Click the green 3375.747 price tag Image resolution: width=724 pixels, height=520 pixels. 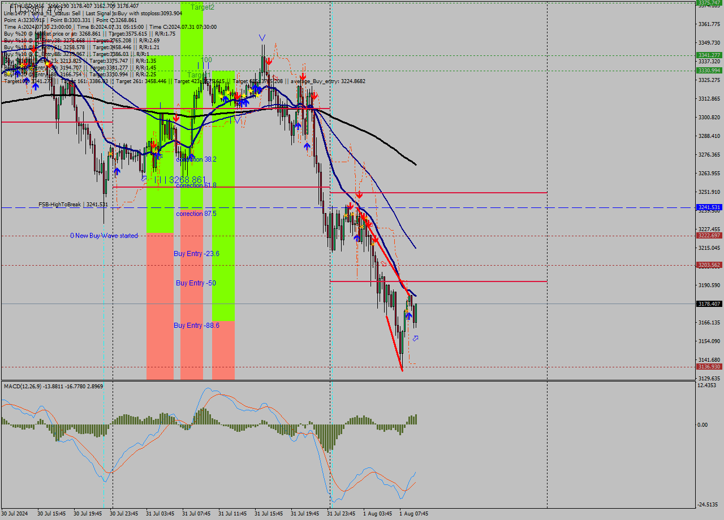709,3
